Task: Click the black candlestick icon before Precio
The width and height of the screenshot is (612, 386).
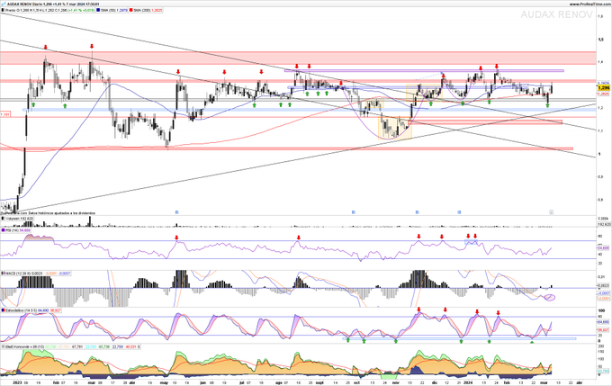Action: [3, 10]
